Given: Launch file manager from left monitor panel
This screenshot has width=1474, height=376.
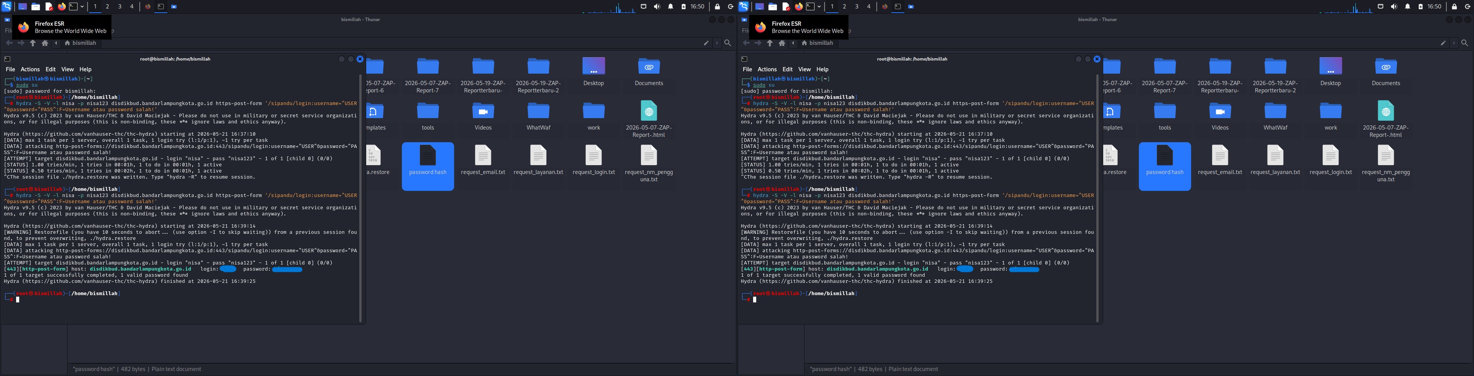Looking at the screenshot, I should pyautogui.click(x=35, y=7).
